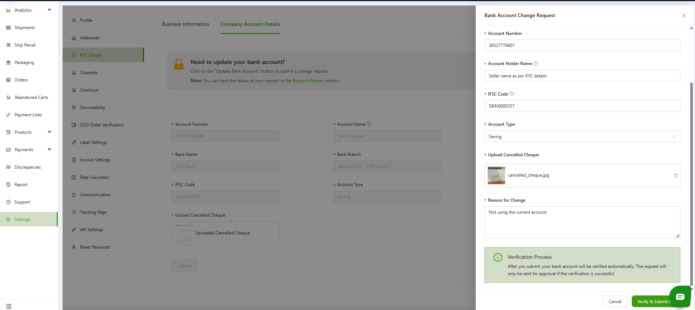Viewport: 695px width, 310px height.
Task: Click the help icon beside Account Holder Name
Action: 536,64
